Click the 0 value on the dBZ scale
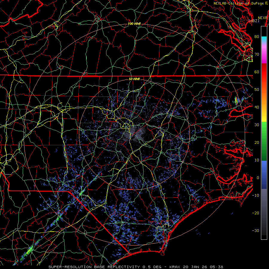The width and height of the screenshot is (269, 269). click(x=258, y=178)
